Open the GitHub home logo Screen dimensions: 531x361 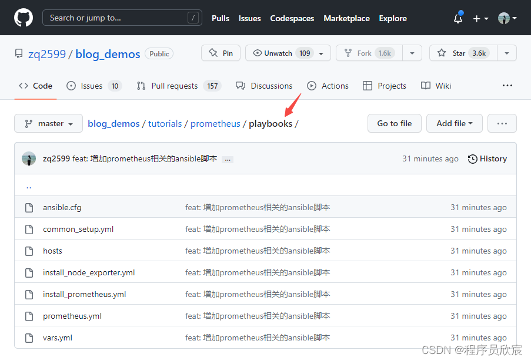[24, 18]
